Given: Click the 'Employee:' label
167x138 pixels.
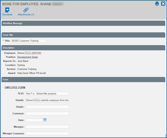Looking at the screenshot, I should pyautogui.click(x=10, y=53).
